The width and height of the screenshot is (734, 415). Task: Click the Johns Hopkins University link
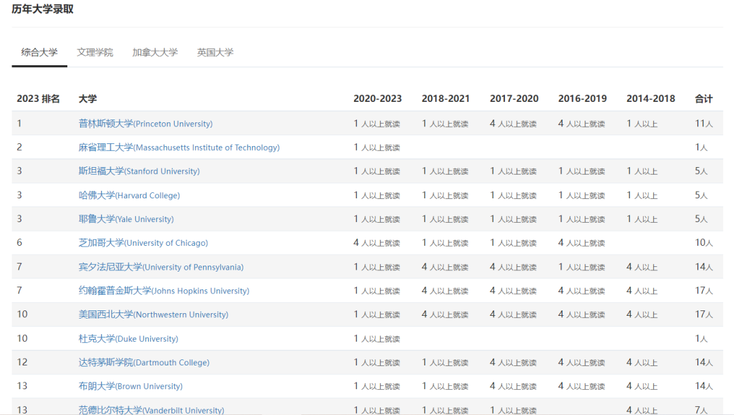coord(164,291)
